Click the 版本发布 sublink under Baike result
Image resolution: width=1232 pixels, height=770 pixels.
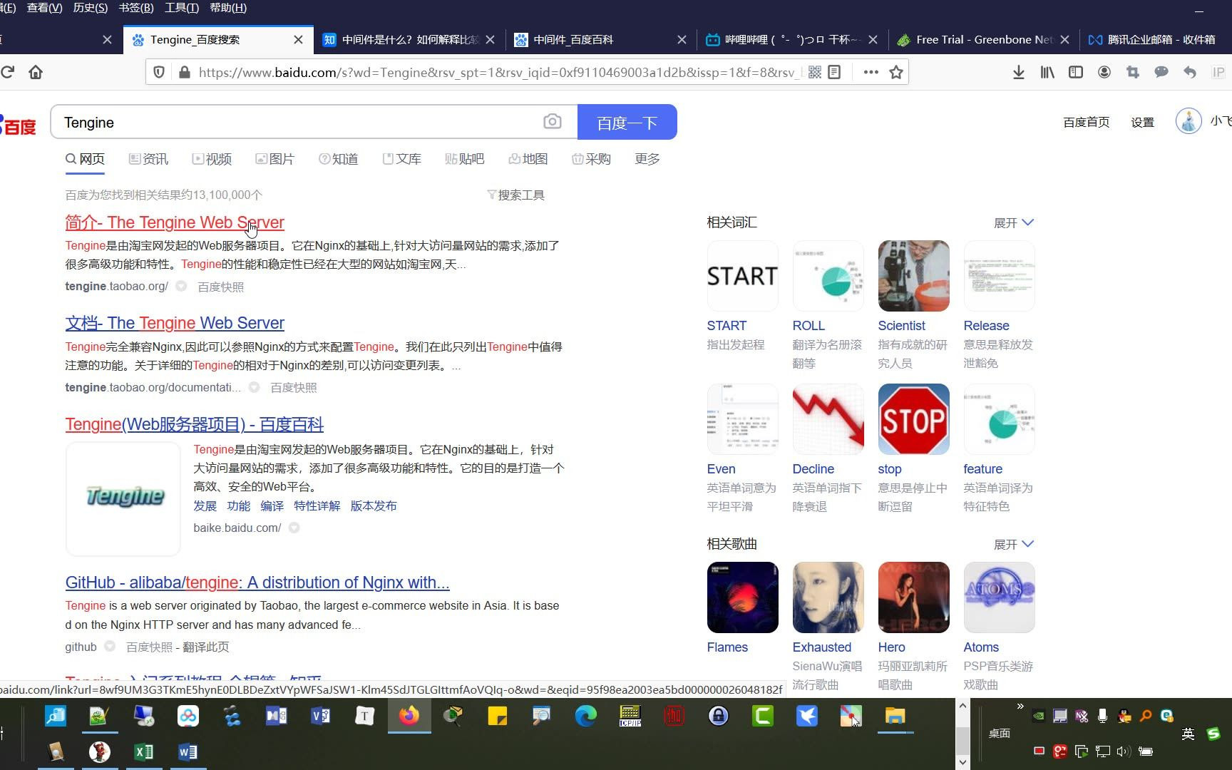tap(374, 505)
